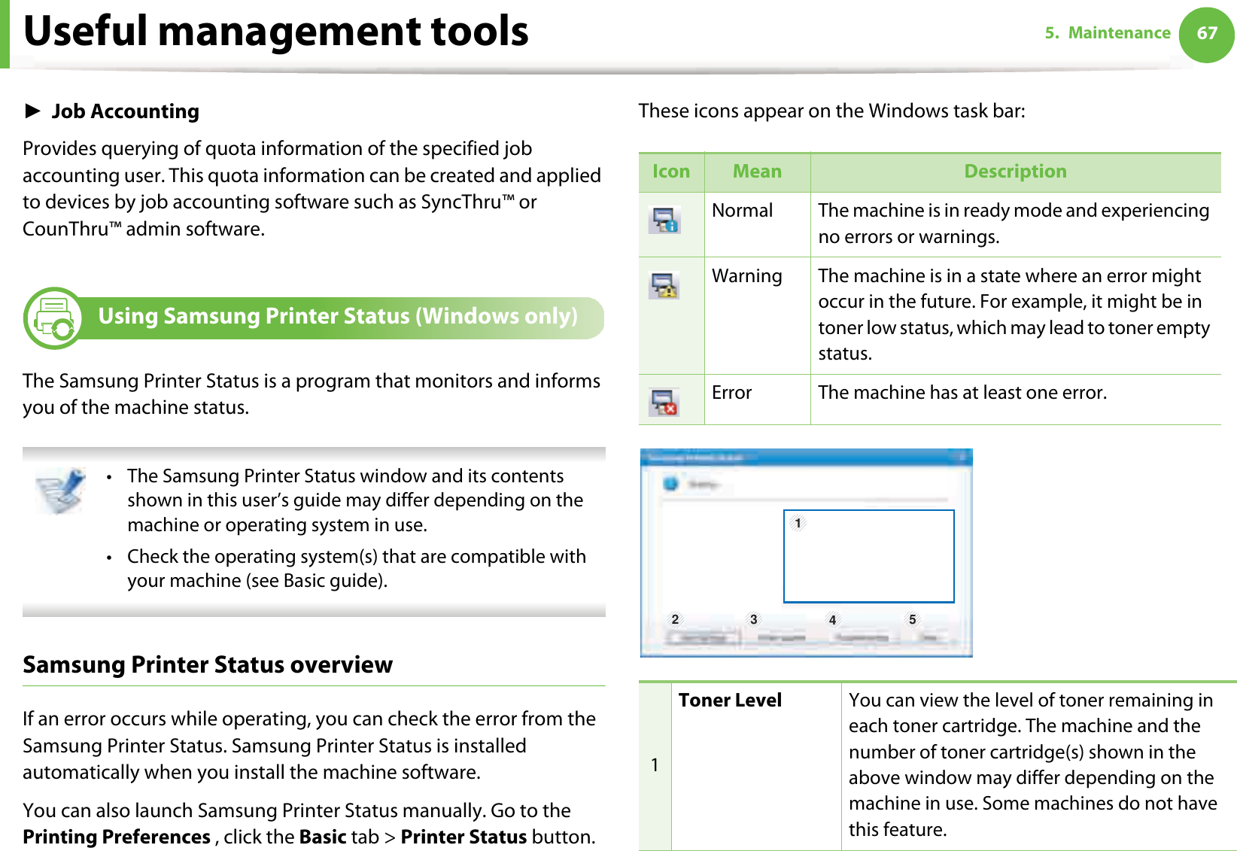Click the Printer Status window screenshot
Screen dimensions: 1237x851
click(x=806, y=552)
